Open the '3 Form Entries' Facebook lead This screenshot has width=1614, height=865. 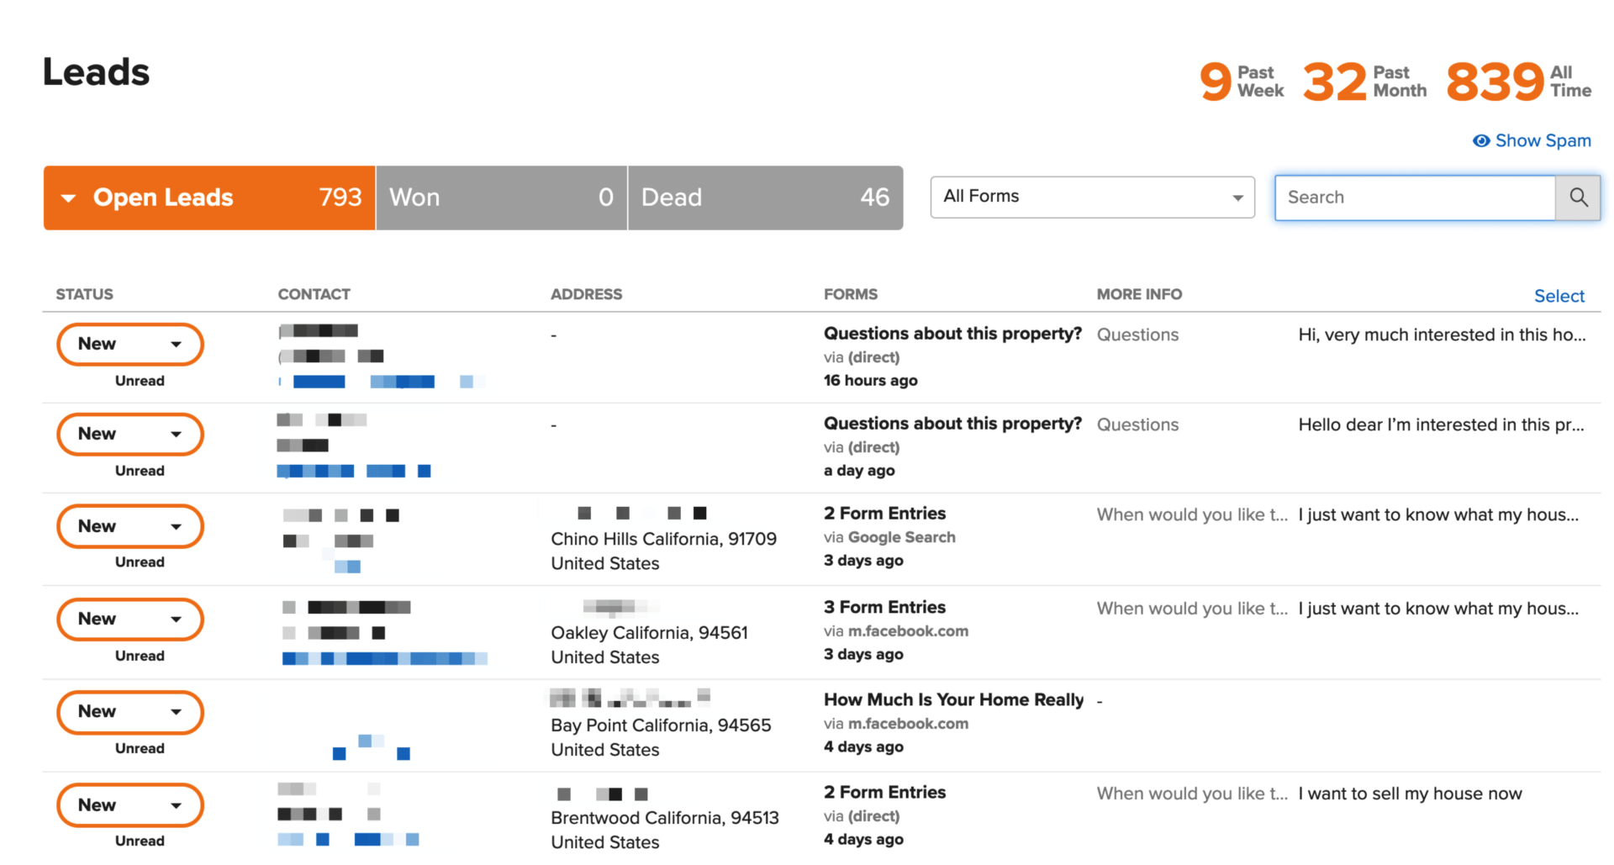click(884, 607)
